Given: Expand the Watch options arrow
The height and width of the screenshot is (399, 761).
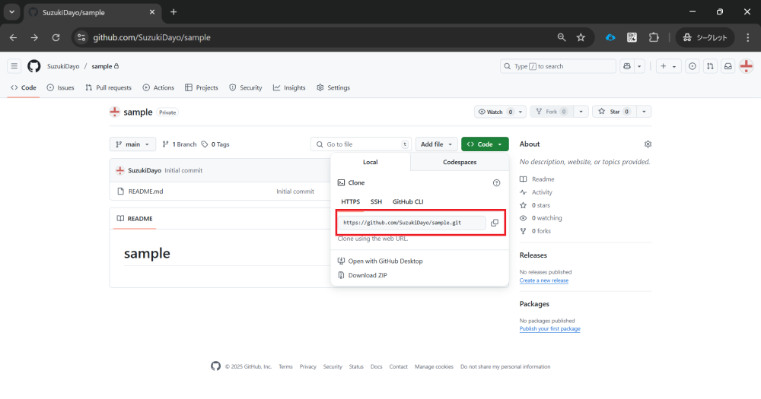Looking at the screenshot, I should [x=521, y=112].
